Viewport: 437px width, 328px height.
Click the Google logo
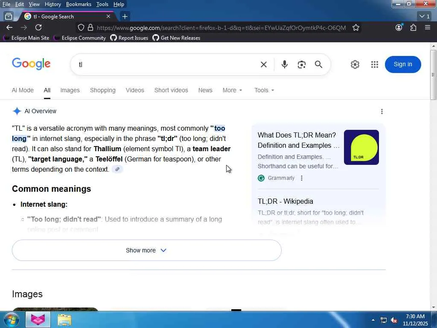(31, 64)
